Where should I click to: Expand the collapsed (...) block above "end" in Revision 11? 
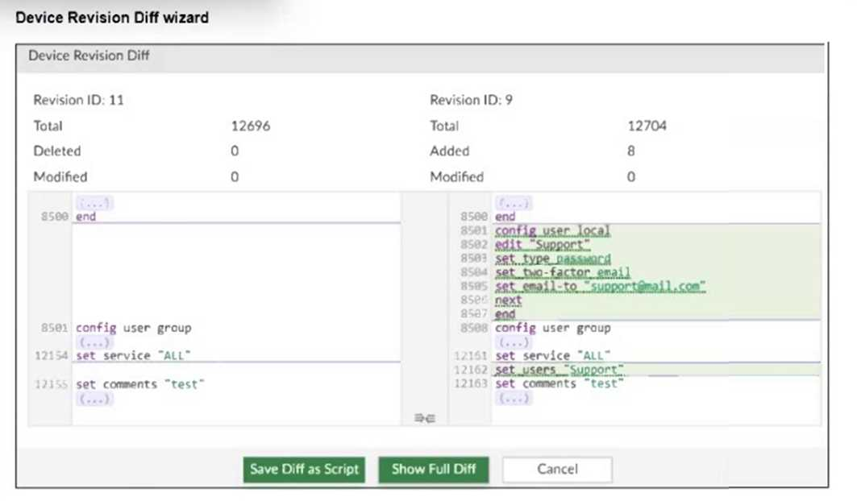[x=96, y=202]
